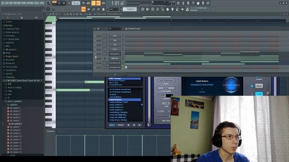Click the GLIDE button in Omnisphere

pyautogui.click(x=259, y=94)
